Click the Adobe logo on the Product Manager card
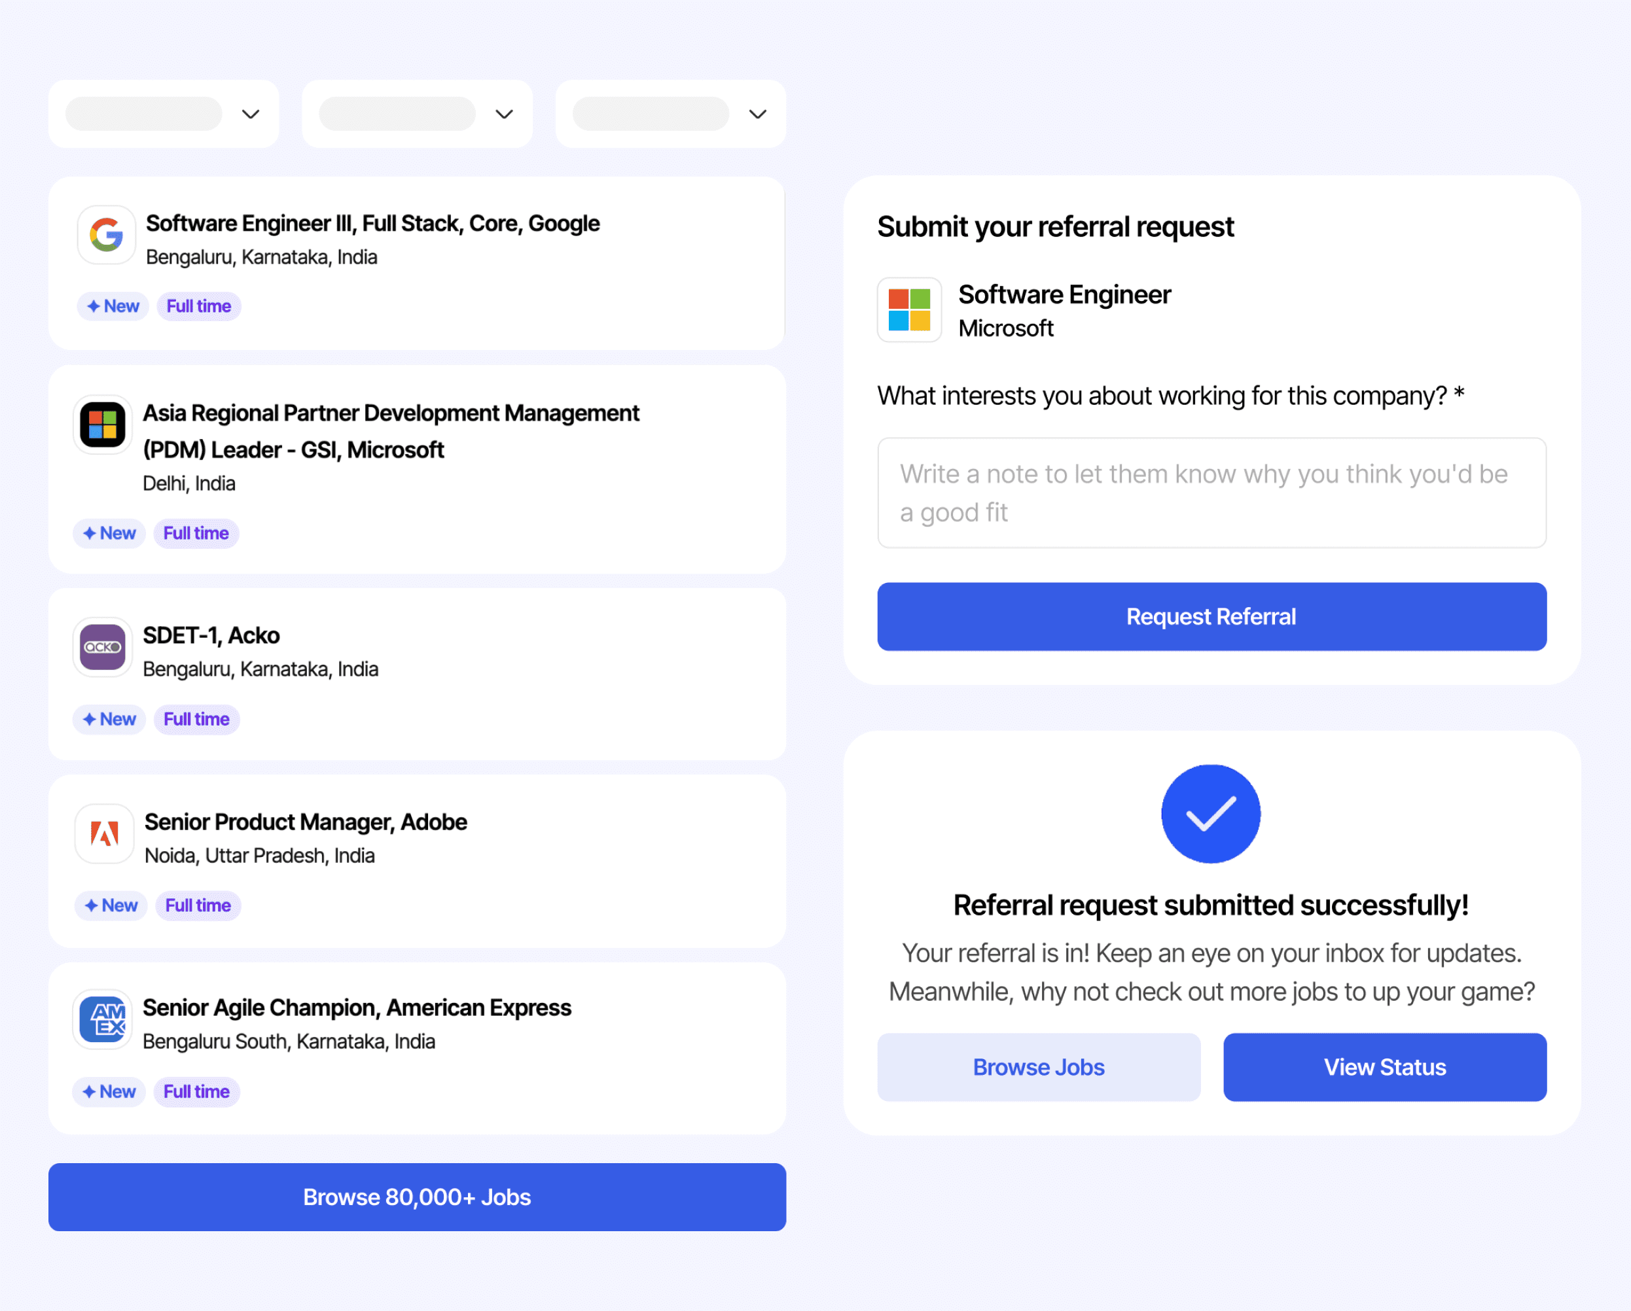1631x1311 pixels. click(x=105, y=834)
